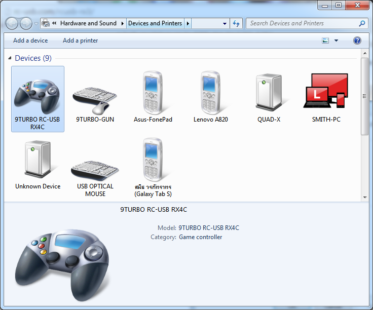Click the Change your view icon
The width and height of the screenshot is (373, 310).
tap(325, 41)
